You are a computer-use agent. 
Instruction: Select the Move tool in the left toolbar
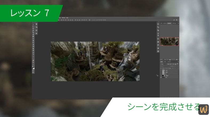coord(33,24)
